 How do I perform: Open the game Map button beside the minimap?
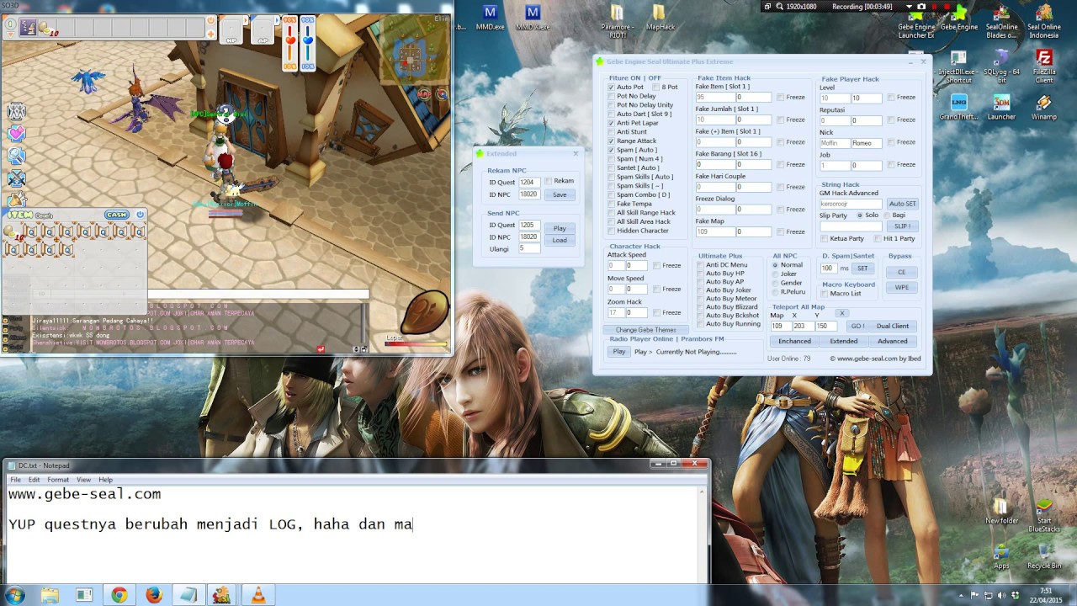pyautogui.click(x=424, y=93)
